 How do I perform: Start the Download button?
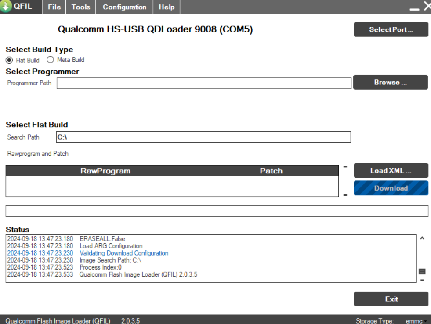click(x=391, y=188)
